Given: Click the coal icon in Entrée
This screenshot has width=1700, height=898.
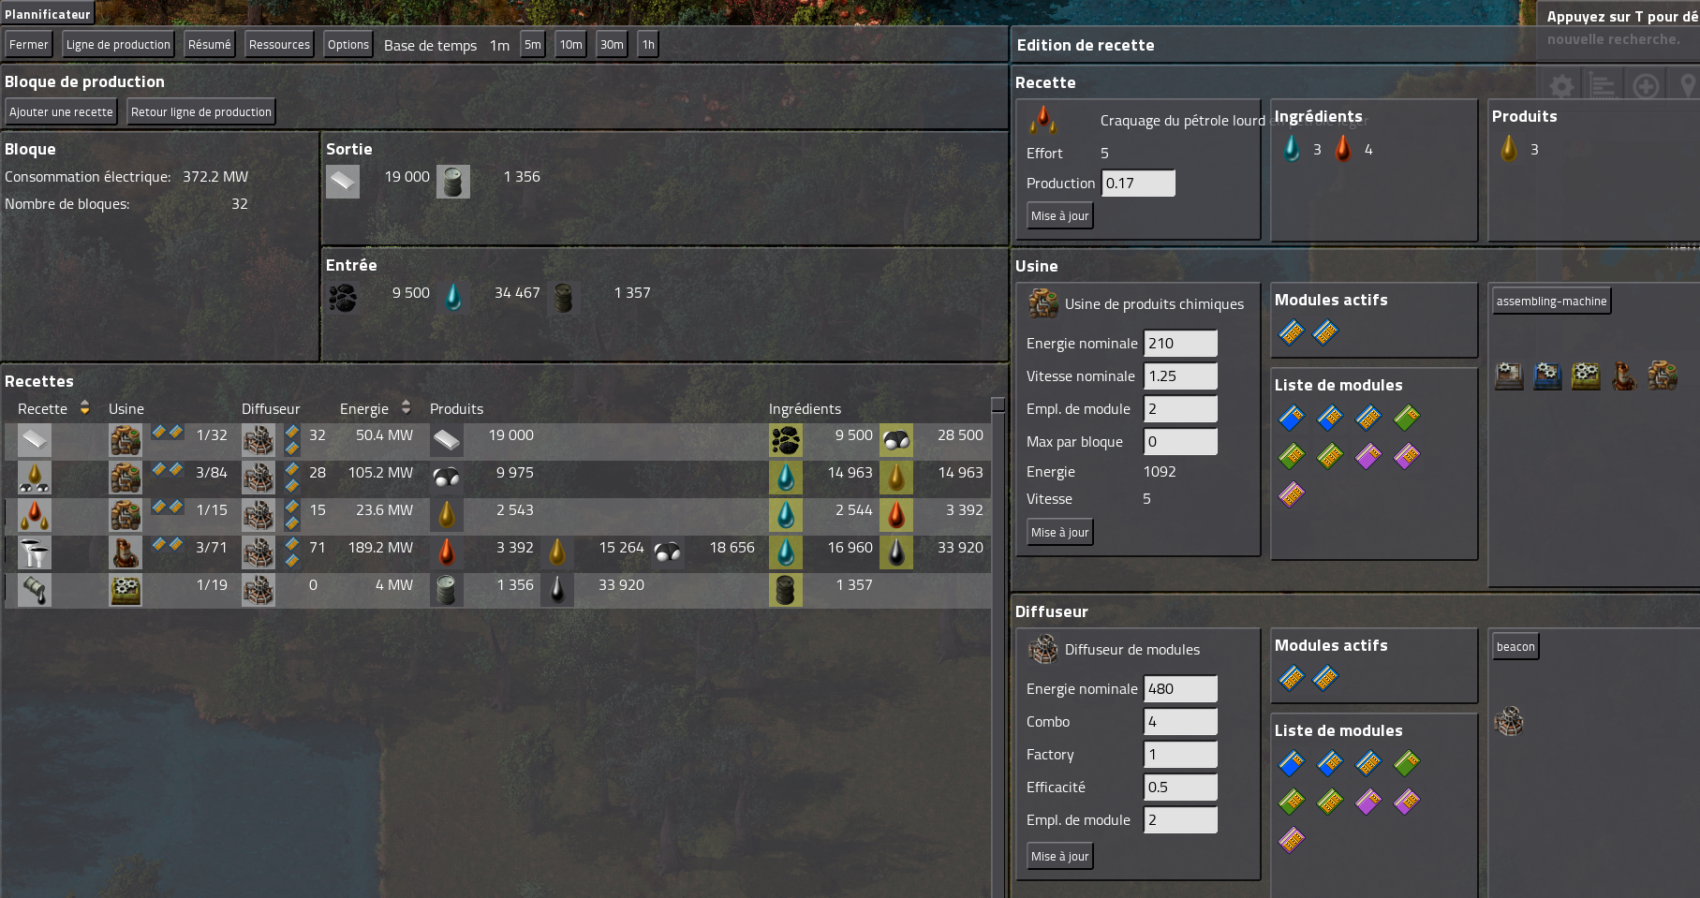Looking at the screenshot, I should click(x=343, y=298).
